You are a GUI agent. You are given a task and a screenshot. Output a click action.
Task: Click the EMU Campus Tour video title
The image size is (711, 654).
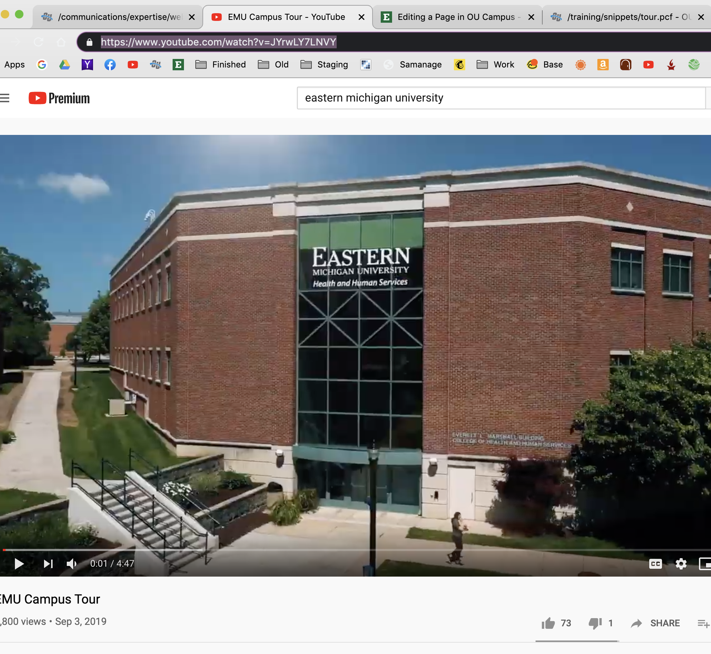[50, 599]
